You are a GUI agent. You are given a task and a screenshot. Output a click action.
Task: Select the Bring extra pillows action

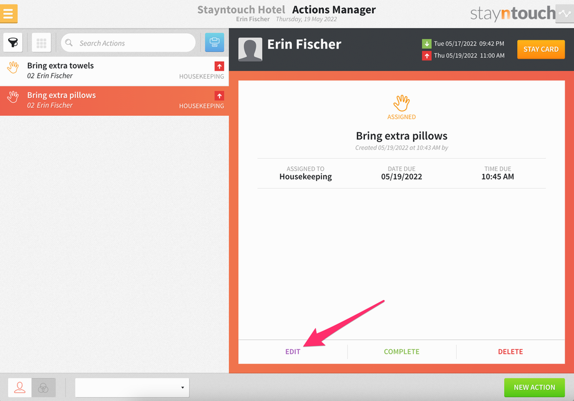pyautogui.click(x=114, y=100)
